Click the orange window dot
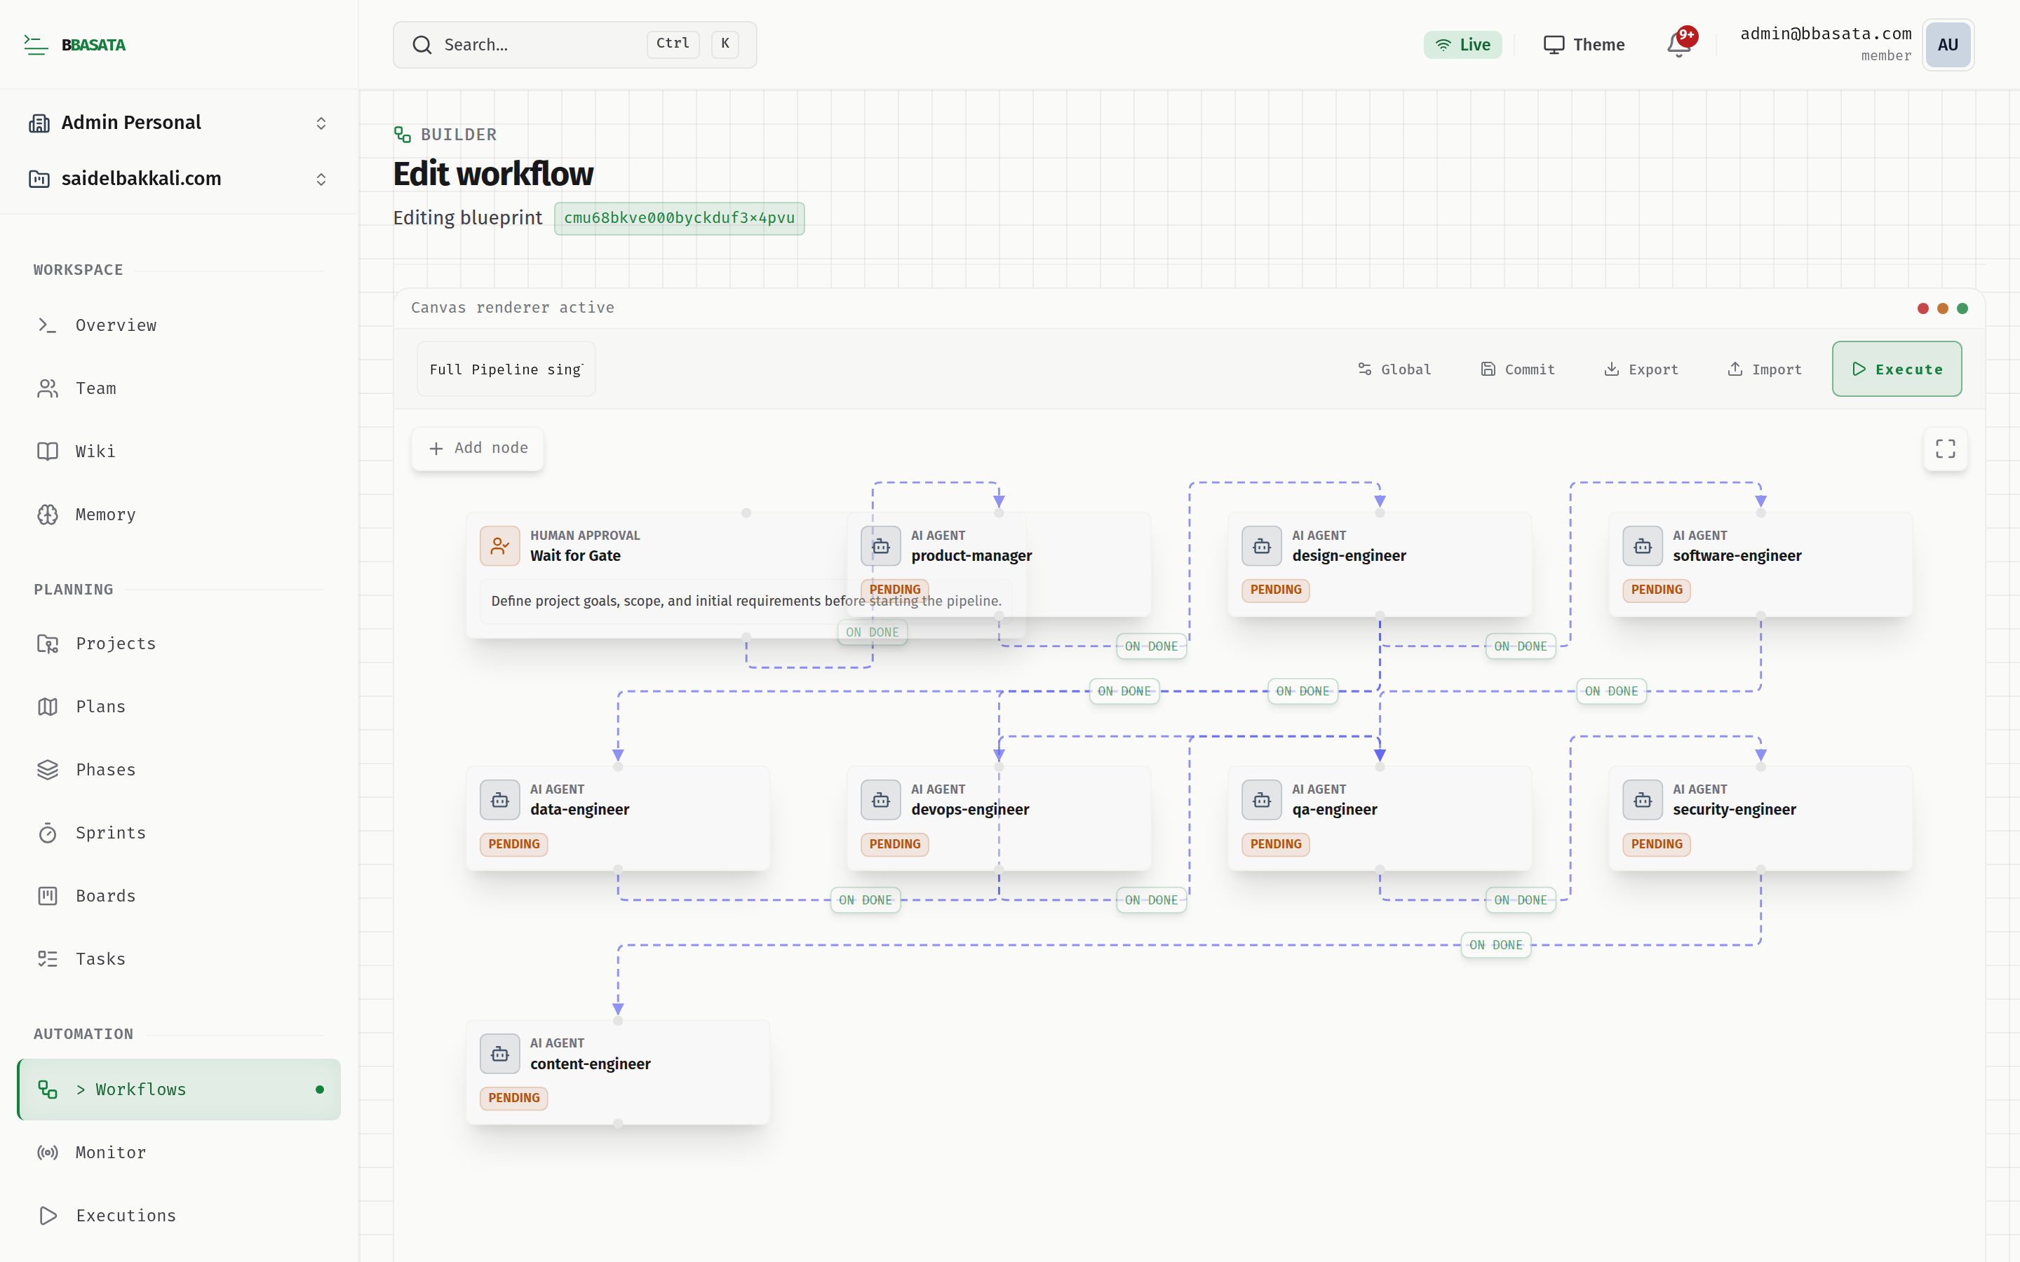 point(1942,308)
